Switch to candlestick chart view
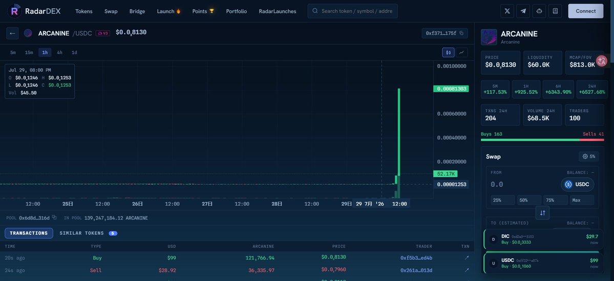The width and height of the screenshot is (614, 281). coord(448,52)
